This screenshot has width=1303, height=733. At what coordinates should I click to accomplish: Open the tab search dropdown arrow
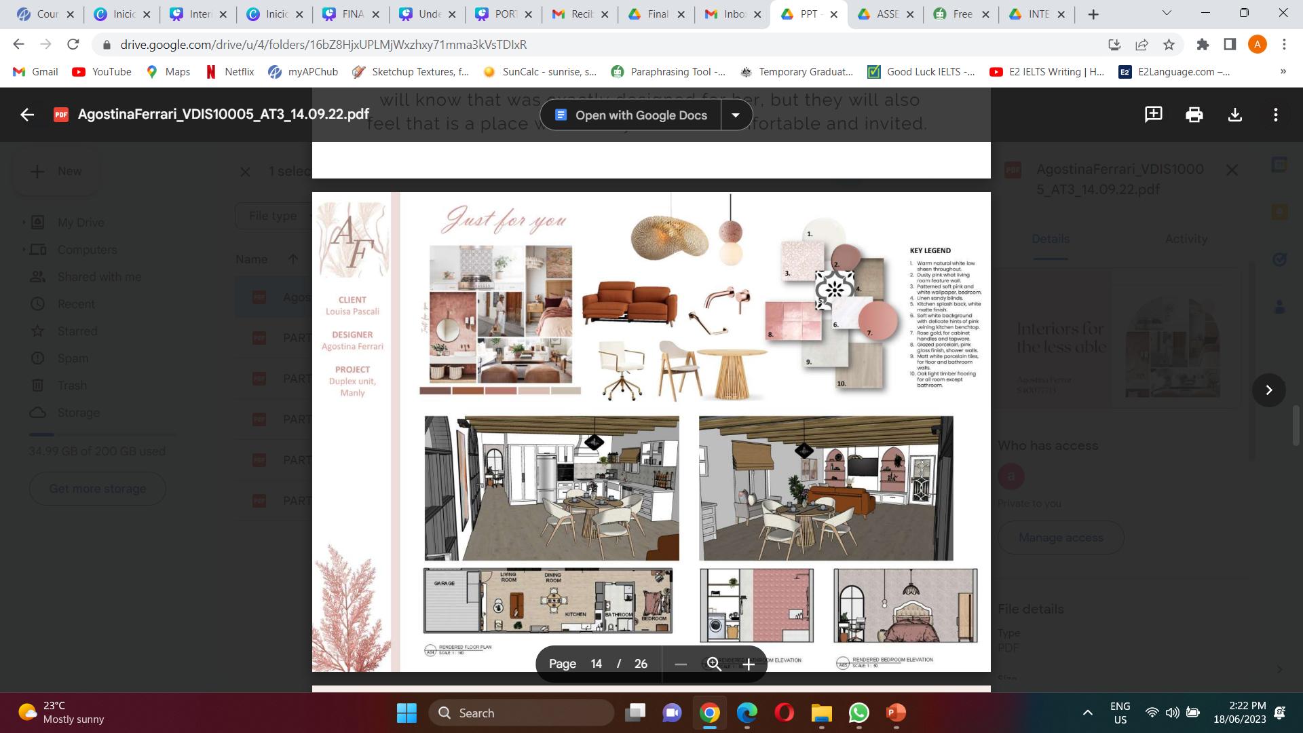coord(1167,14)
